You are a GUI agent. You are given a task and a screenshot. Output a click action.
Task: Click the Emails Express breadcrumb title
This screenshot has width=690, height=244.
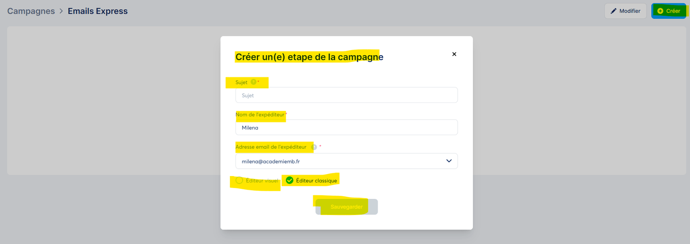(98, 11)
